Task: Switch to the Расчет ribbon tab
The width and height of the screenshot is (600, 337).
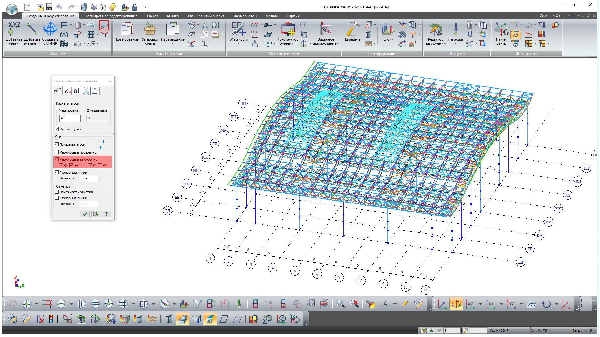Action: (152, 16)
